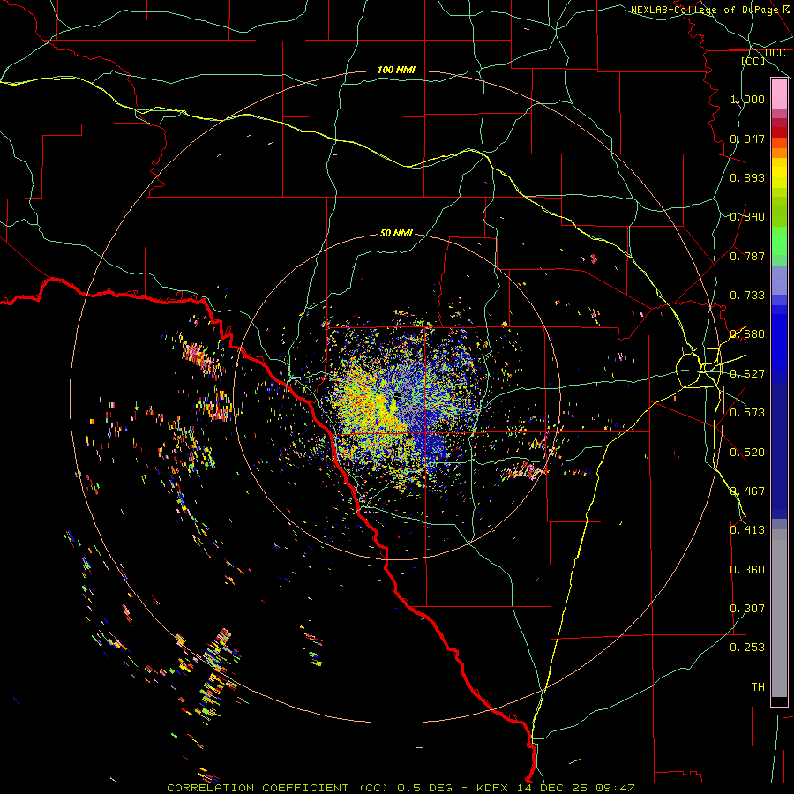Screen dimensions: 794x794
Task: Click the green segment of the color bar
Action: tap(779, 241)
